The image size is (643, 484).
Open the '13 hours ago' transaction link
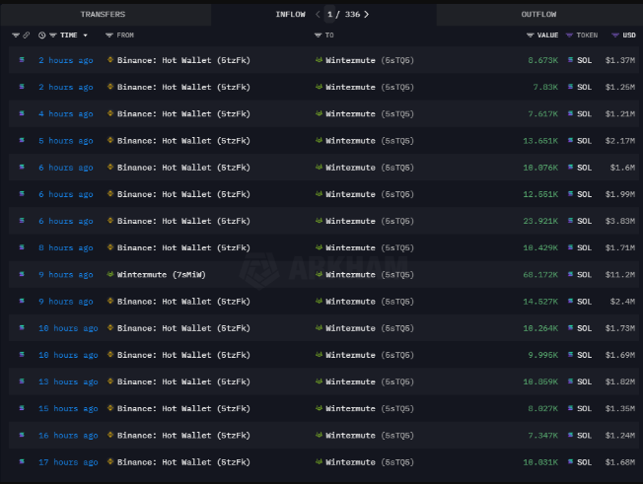[x=68, y=381]
